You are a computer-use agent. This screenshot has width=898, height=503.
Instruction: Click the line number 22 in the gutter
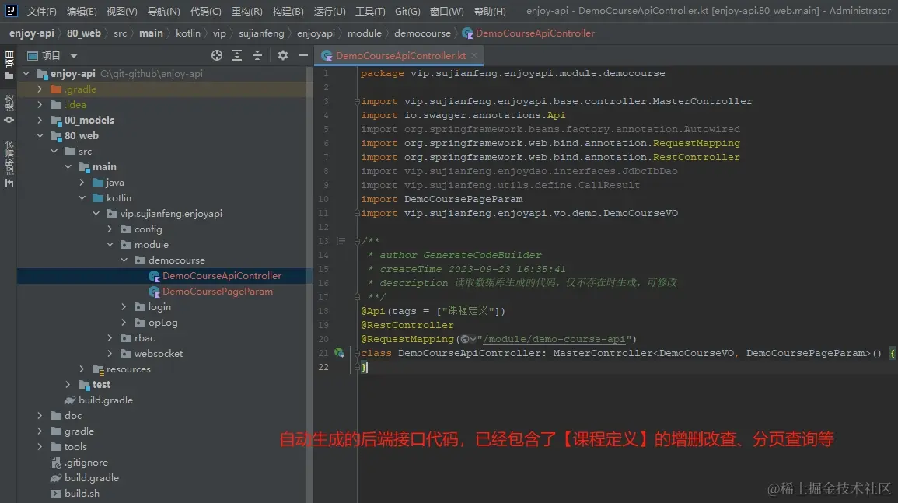pos(323,367)
